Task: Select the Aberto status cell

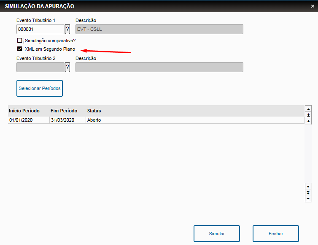Action: (195, 120)
